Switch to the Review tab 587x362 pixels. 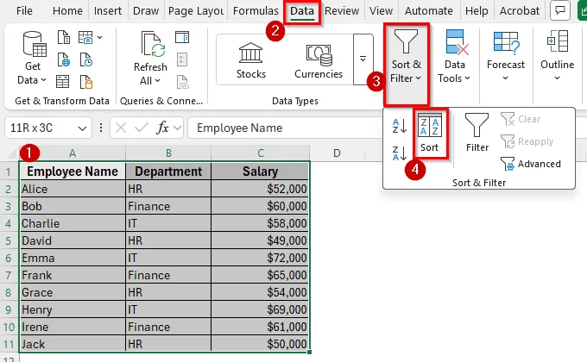[342, 11]
